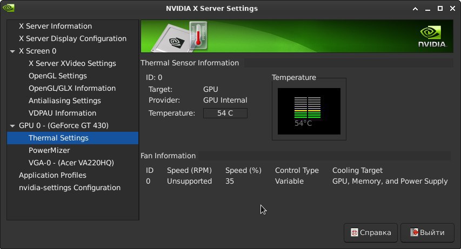The width and height of the screenshot is (461, 249).
Task: Click the Variable control type value
Action: 289,181
